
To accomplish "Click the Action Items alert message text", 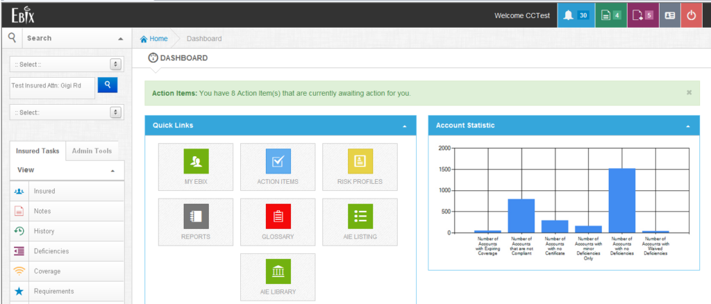I will [x=281, y=93].
